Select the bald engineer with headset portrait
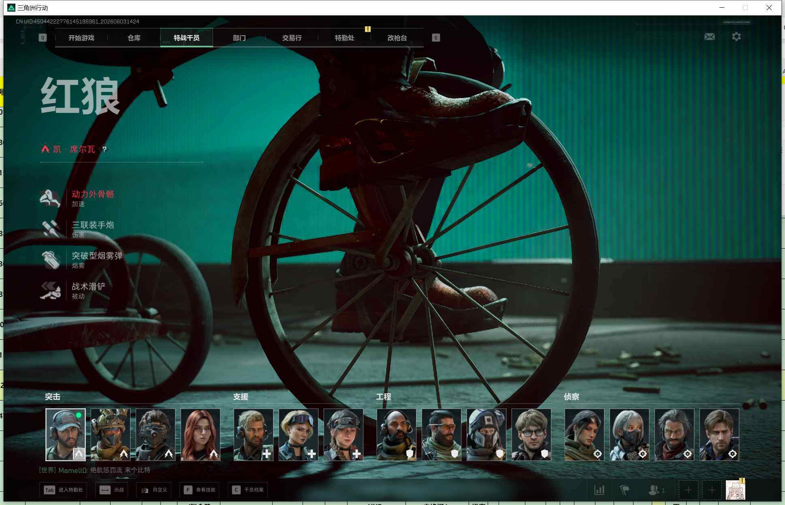 397,435
